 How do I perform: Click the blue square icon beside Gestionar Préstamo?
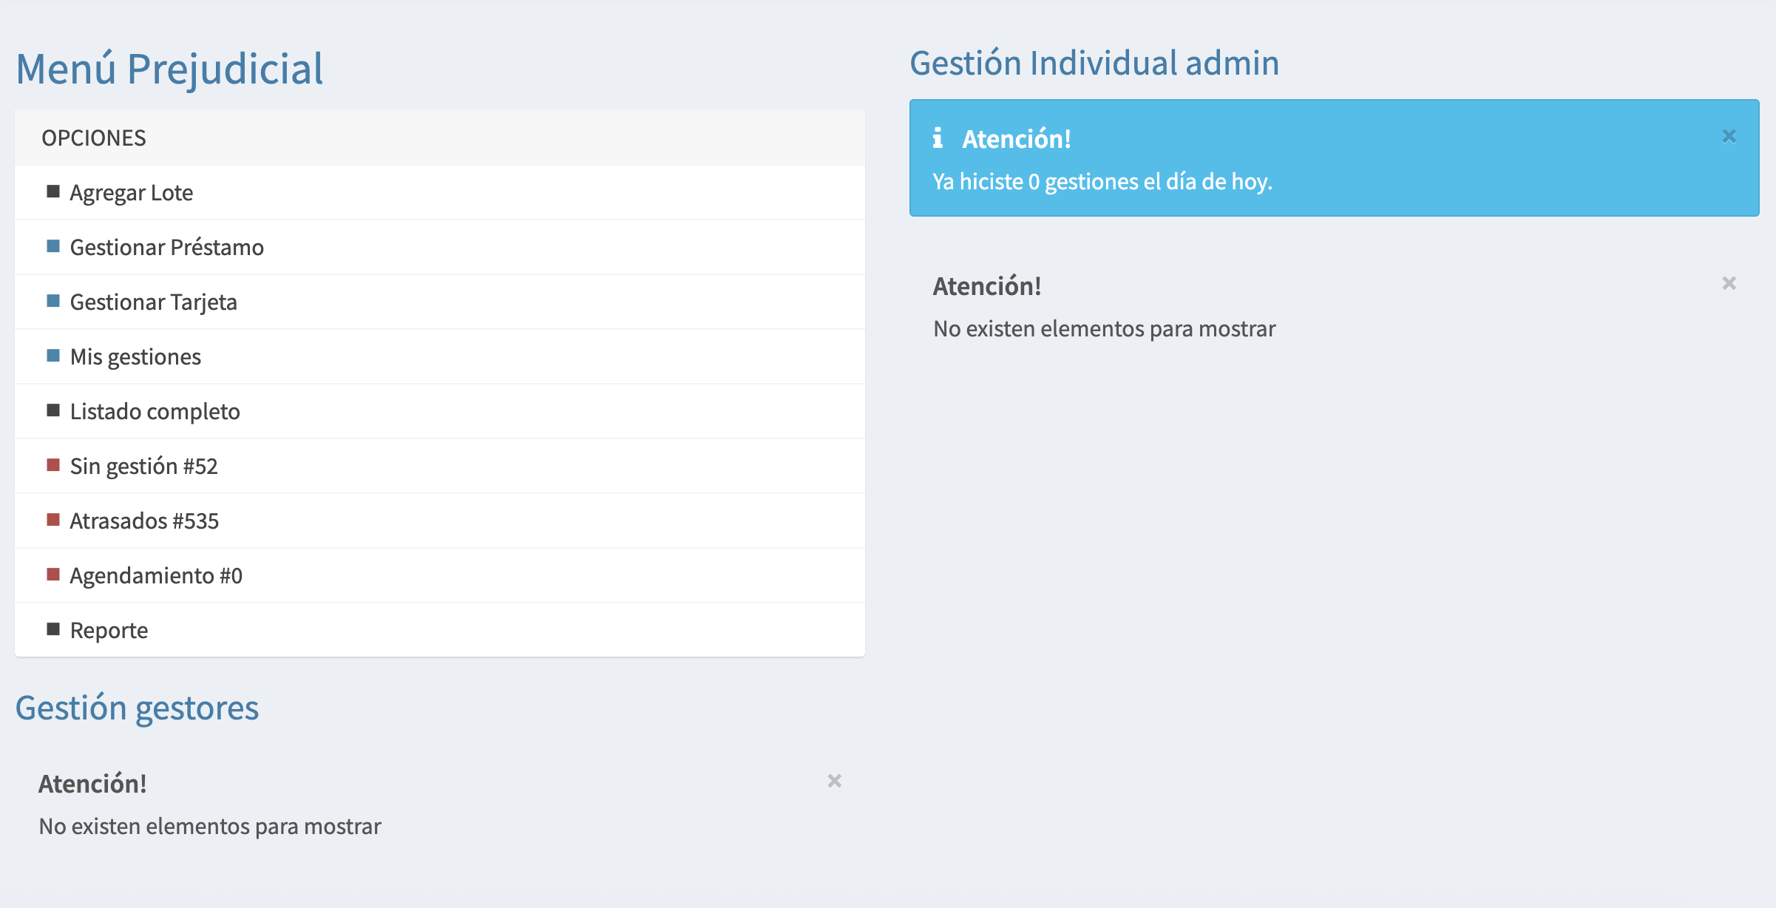(x=53, y=247)
